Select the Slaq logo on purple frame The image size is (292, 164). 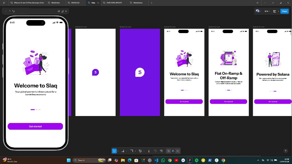click(140, 72)
